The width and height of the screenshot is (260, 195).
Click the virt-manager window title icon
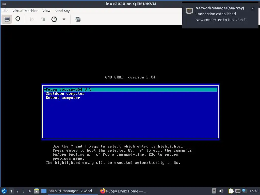[4, 4]
